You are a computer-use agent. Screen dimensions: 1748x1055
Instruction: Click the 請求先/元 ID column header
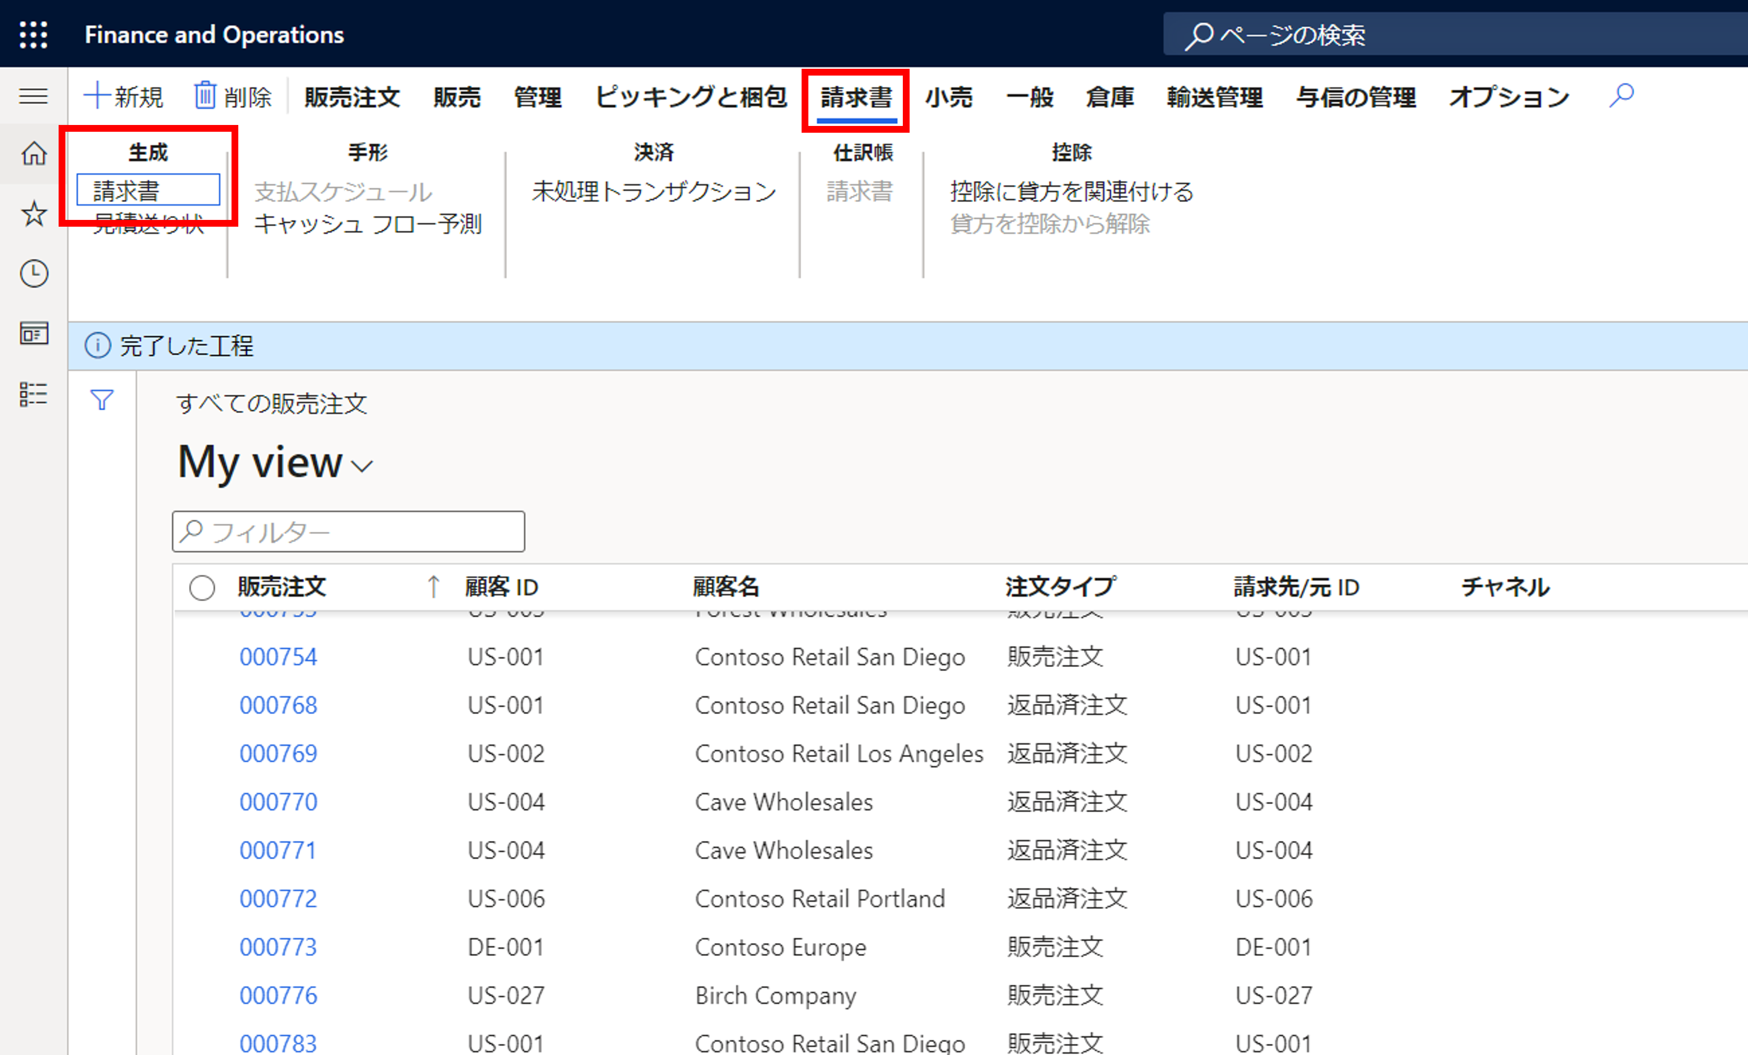click(1297, 587)
